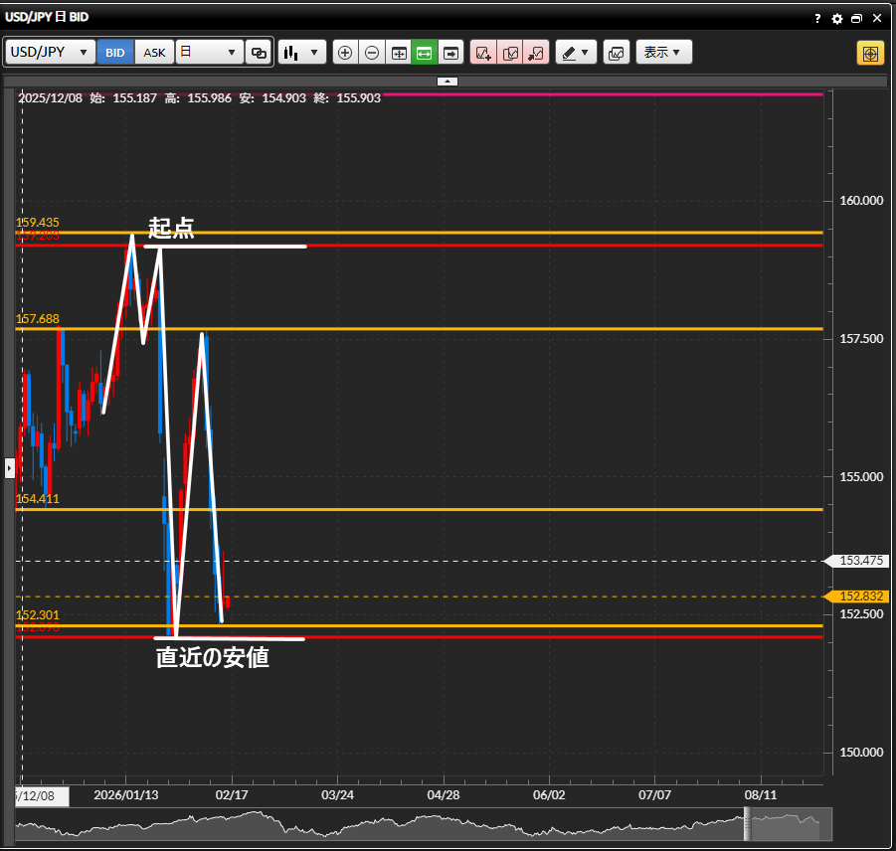Open the 日 timeframe dropdown
The width and height of the screenshot is (896, 851).
click(209, 53)
